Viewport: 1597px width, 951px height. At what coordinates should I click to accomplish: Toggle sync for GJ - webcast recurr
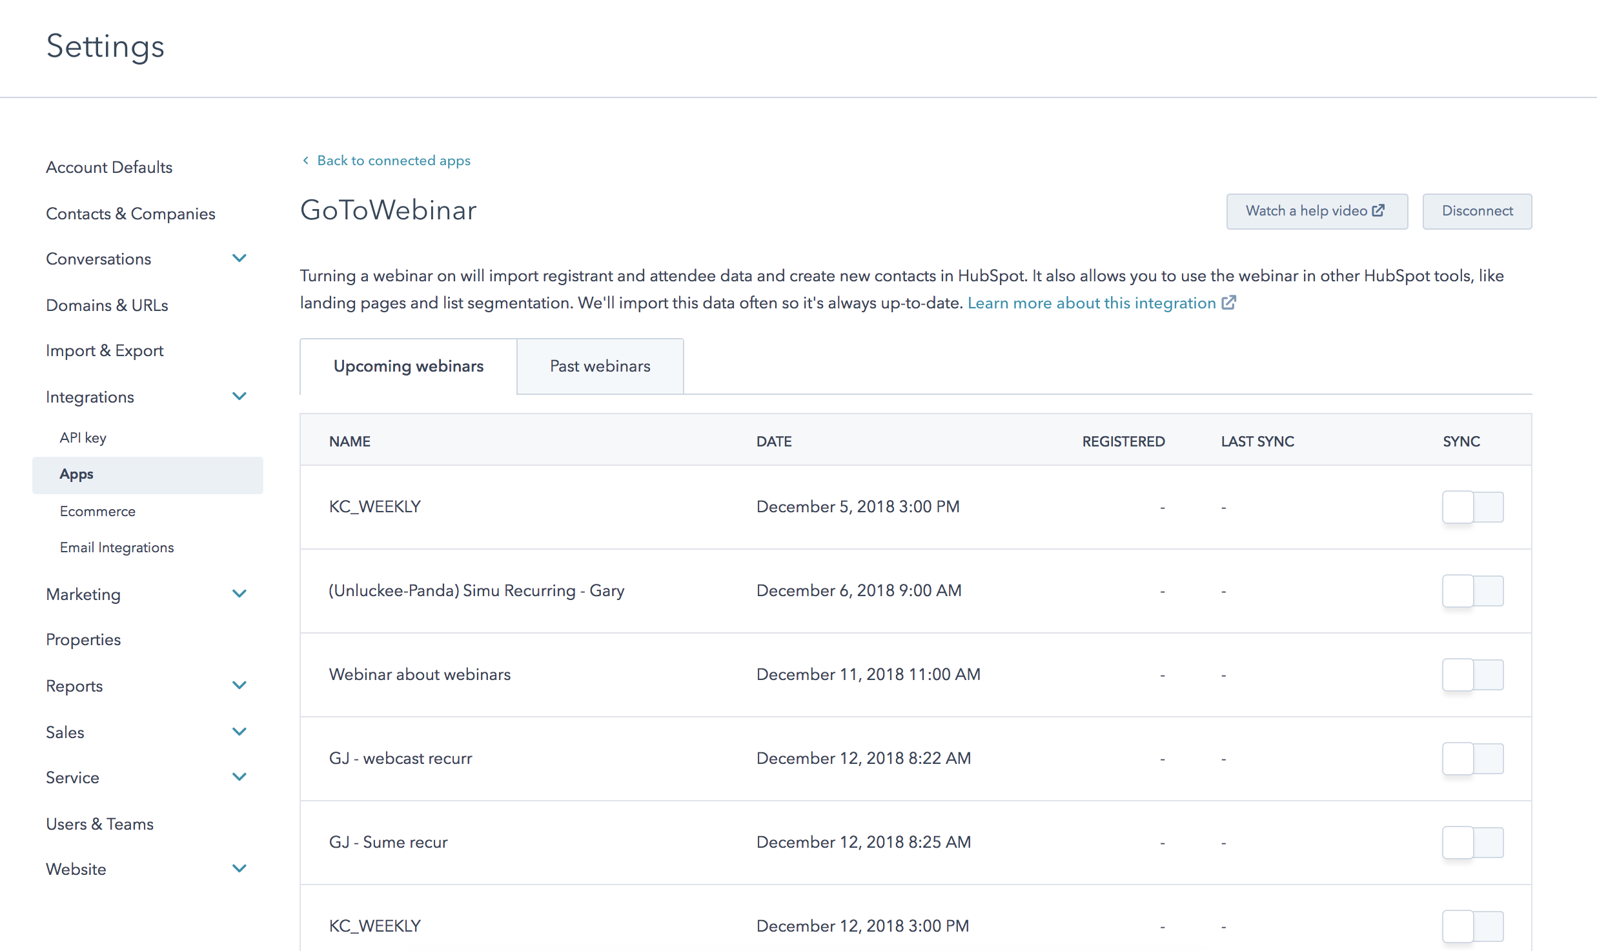1472,759
